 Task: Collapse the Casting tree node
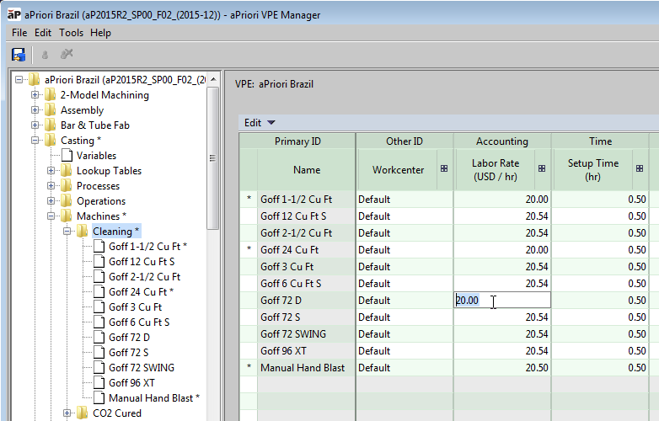tap(35, 141)
